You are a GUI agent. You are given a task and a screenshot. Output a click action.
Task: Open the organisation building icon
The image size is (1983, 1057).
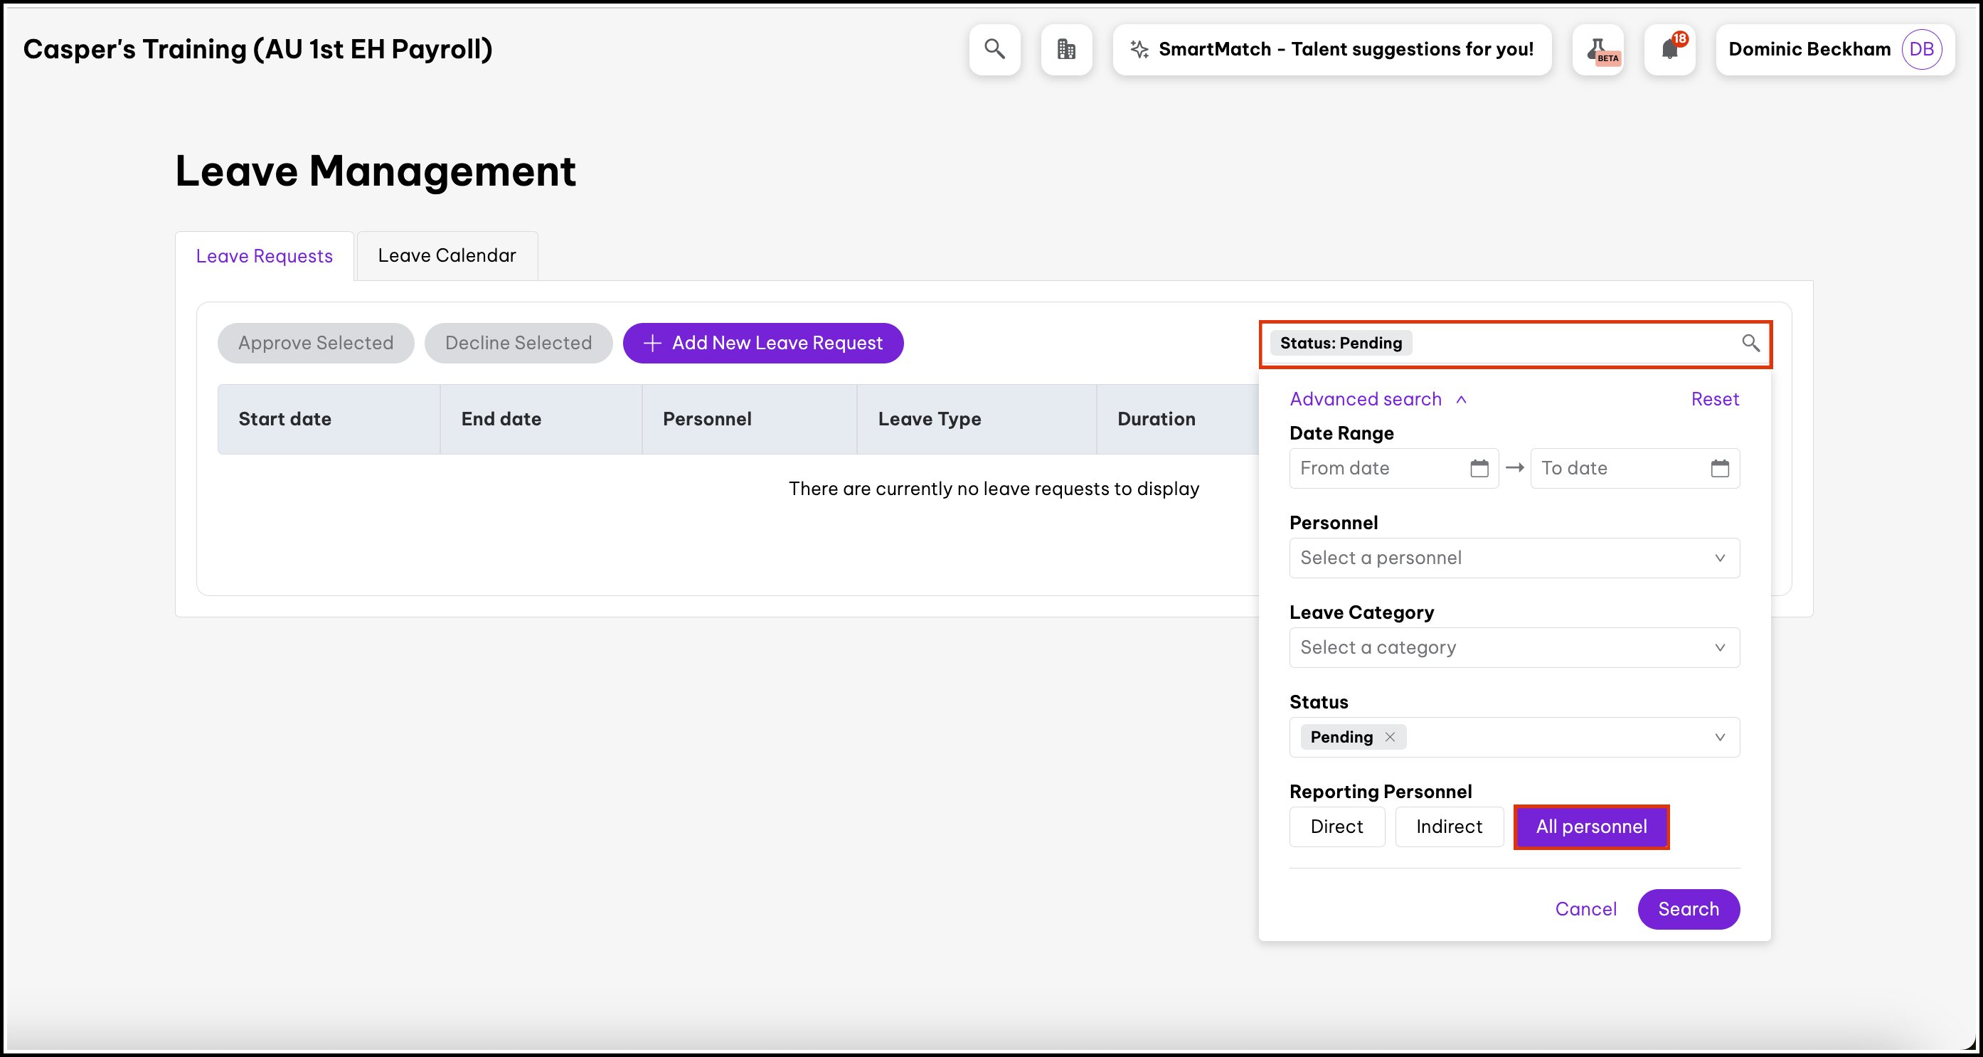(1066, 49)
